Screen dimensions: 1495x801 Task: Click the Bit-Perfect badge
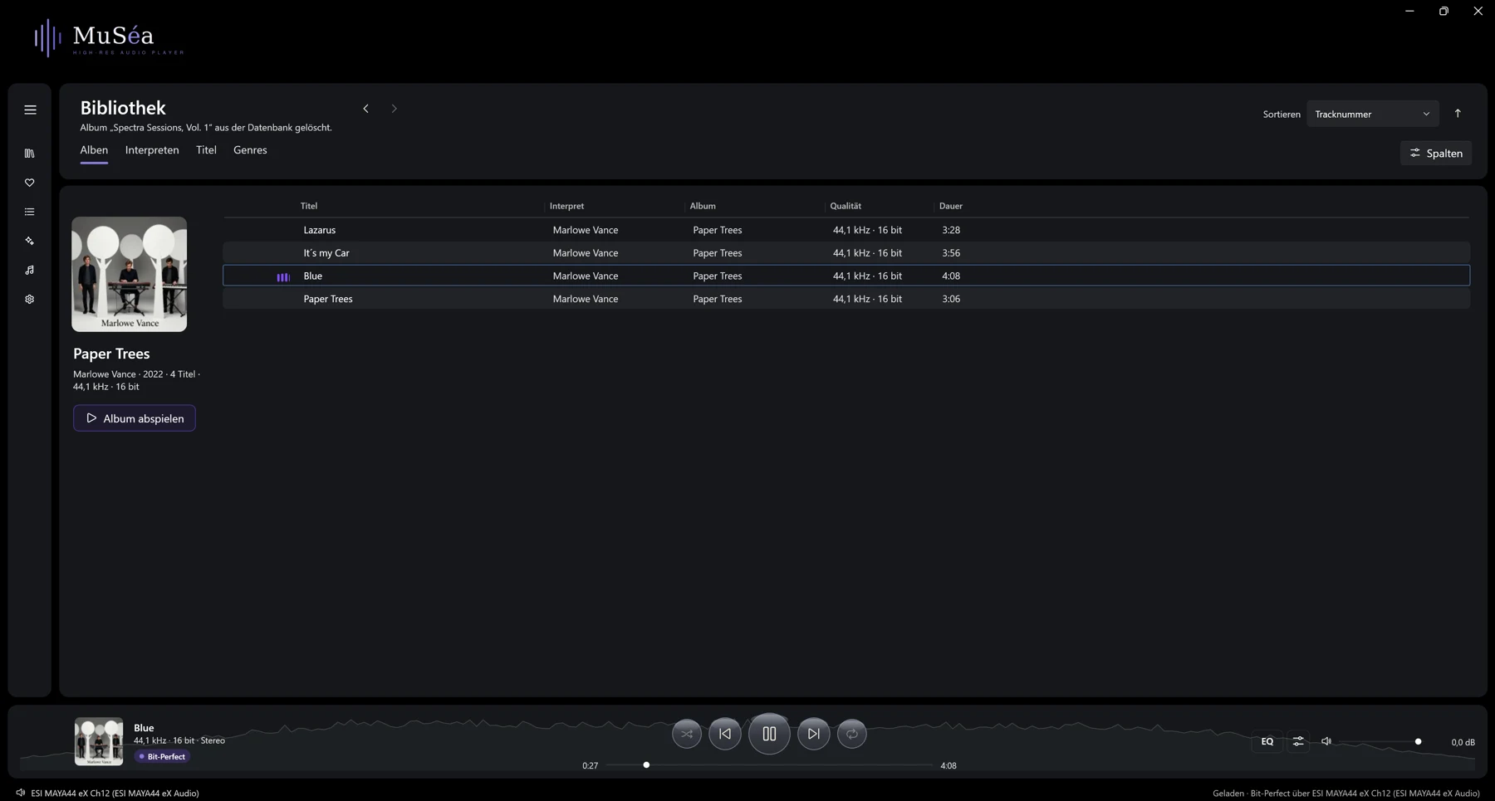(163, 756)
